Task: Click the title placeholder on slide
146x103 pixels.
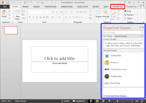Action: point(59,54)
